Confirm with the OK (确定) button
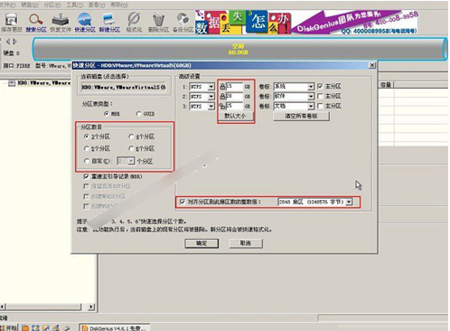The width and height of the screenshot is (450, 331). point(202,243)
